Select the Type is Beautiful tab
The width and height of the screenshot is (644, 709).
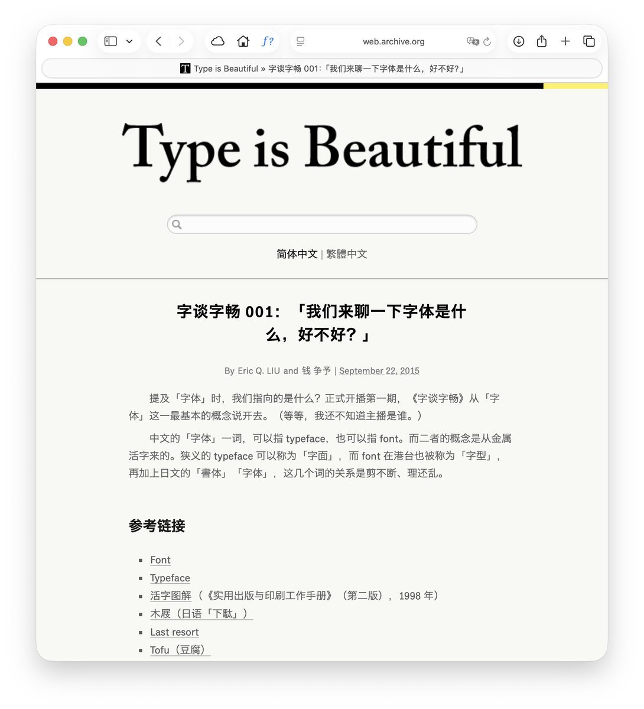(322, 69)
